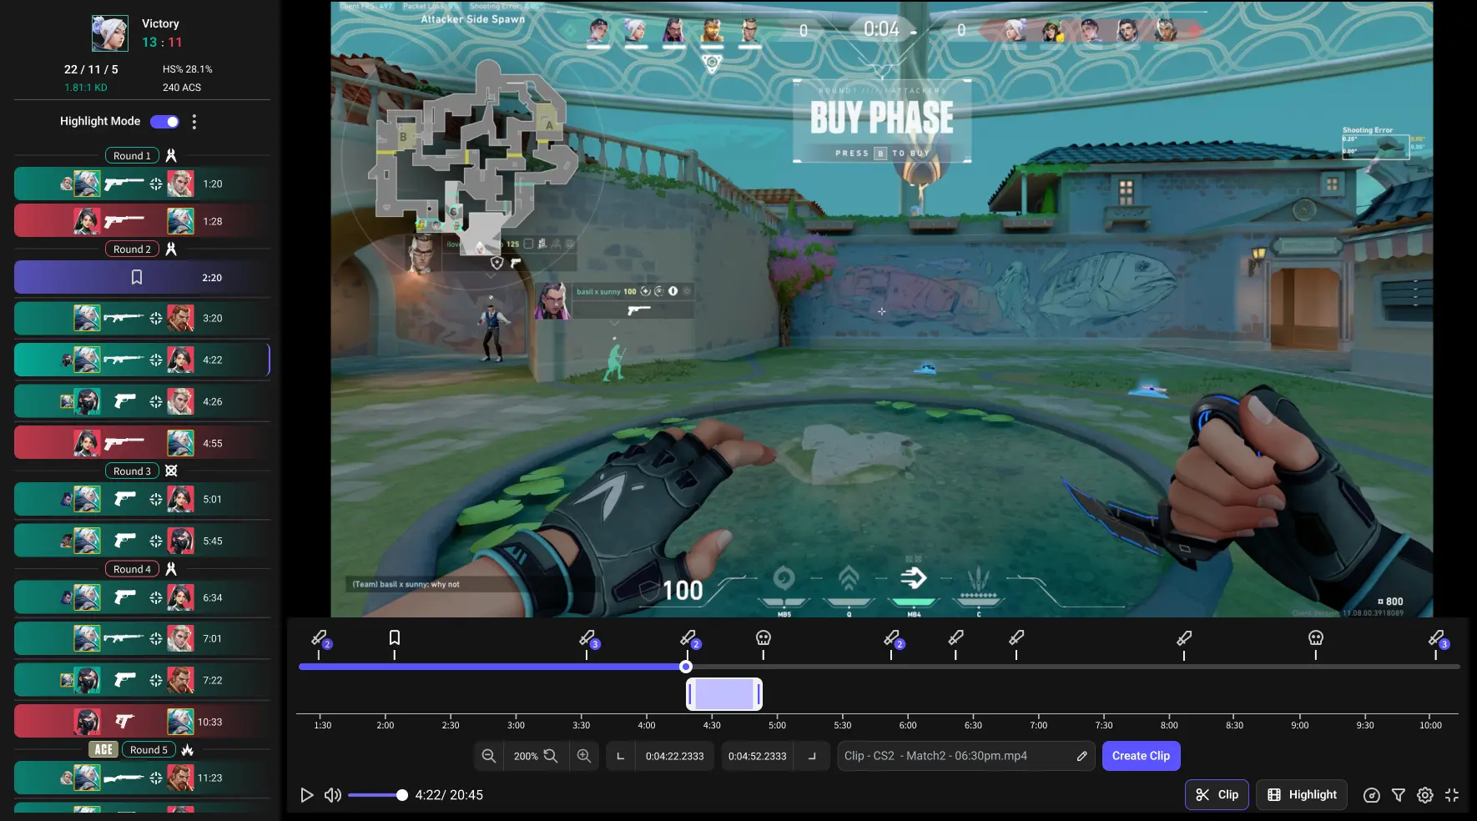Jump to the kill marker near 10:00
The image size is (1477, 821).
click(1438, 639)
